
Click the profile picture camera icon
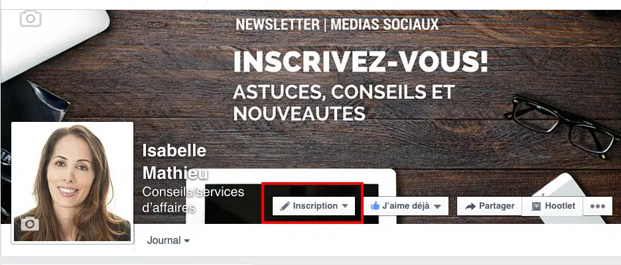pos(30,225)
